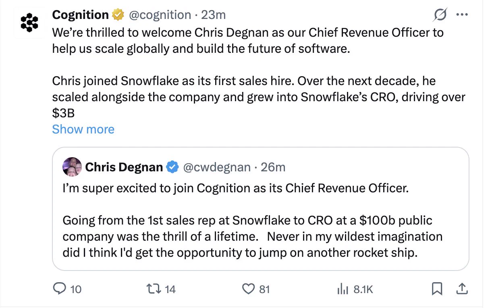Expand tweet with Show more

83,129
